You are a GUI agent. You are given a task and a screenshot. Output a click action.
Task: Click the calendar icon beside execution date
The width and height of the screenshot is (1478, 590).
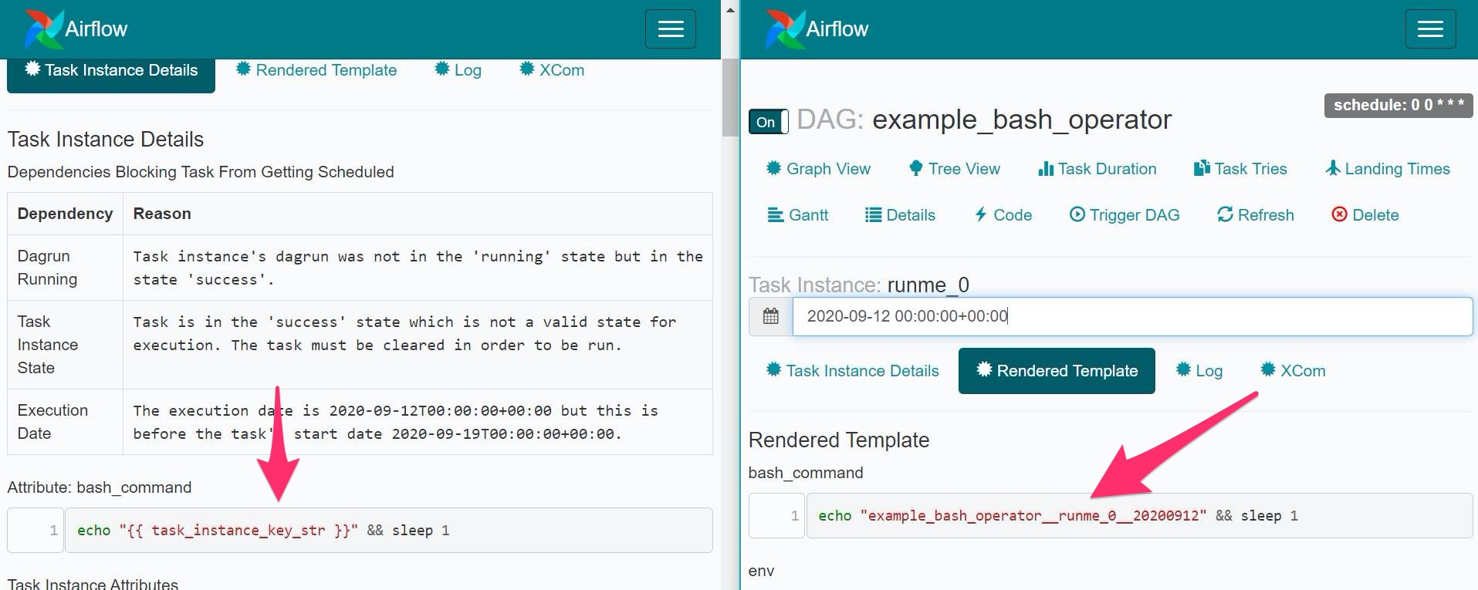pyautogui.click(x=770, y=316)
